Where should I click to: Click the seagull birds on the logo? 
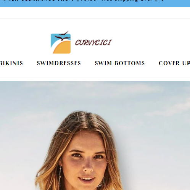click(63, 36)
